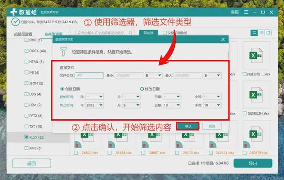This screenshot has height=180, width=284.
Task: Open the end year 2025 dropdown
Action: coord(94,105)
